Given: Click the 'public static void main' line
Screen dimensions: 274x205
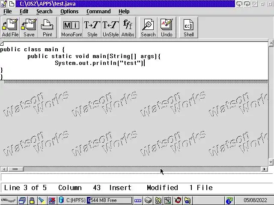Looking at the screenshot, I should coord(94,56).
